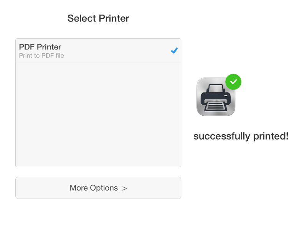This screenshot has width=307, height=230.
Task: Click the printer graphic above 'successfully printed!'
Action: (216, 97)
